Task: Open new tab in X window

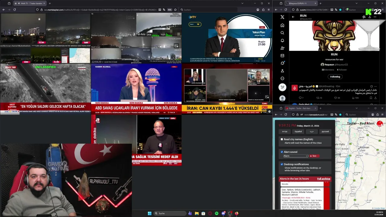Action: point(320,3)
